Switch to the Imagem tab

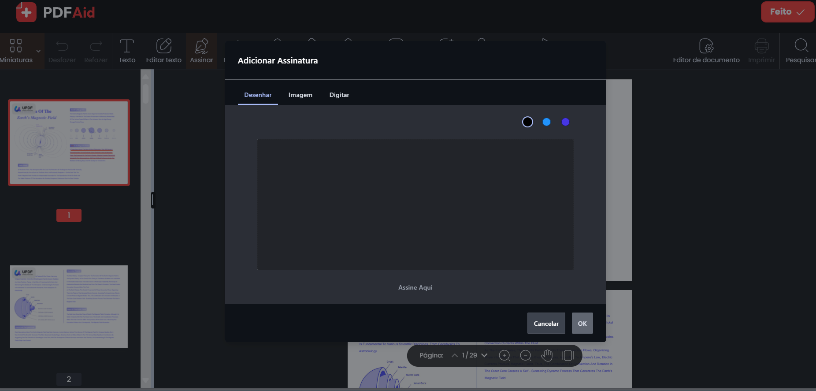(300, 95)
